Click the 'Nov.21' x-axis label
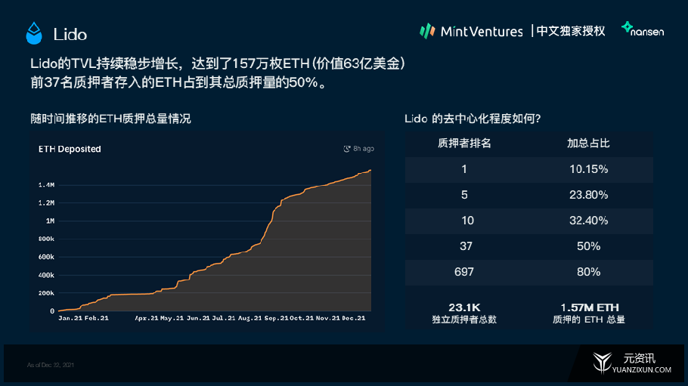 pyautogui.click(x=328, y=318)
